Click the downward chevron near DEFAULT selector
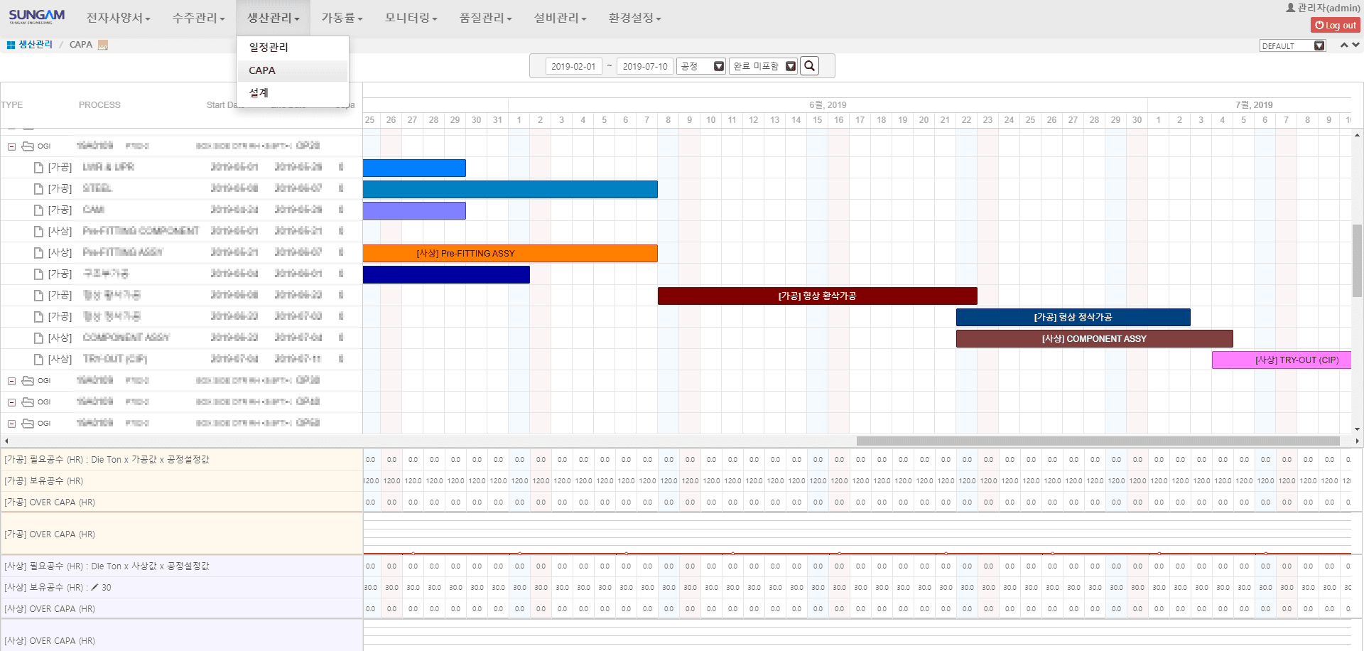 1358,45
